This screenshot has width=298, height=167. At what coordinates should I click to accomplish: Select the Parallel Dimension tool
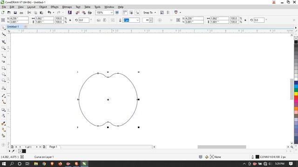click(x=3, y=96)
